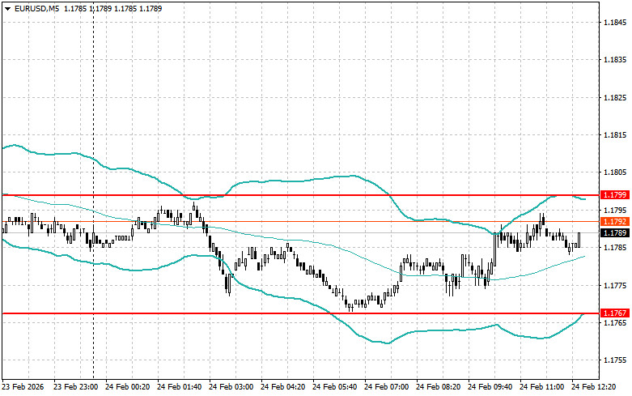Select the red 1.1767 price level label

615,313
